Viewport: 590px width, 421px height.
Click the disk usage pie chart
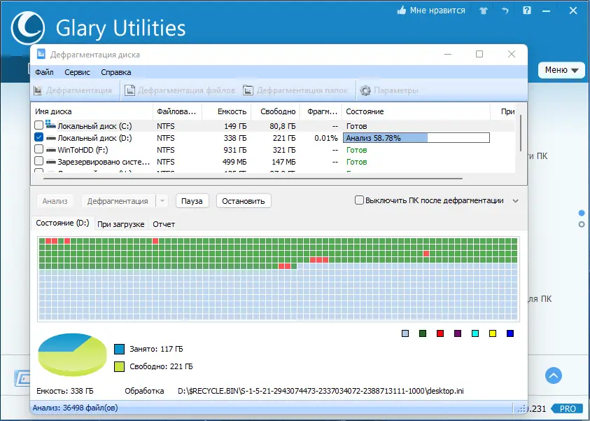72,354
